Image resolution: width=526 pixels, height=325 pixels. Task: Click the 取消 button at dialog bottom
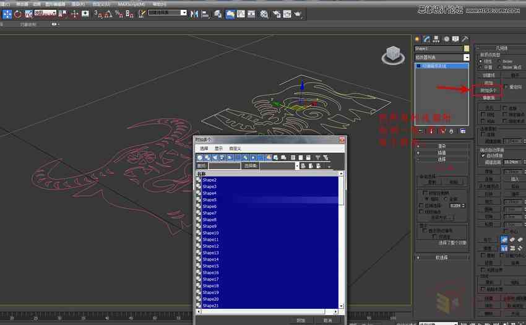(x=328, y=321)
